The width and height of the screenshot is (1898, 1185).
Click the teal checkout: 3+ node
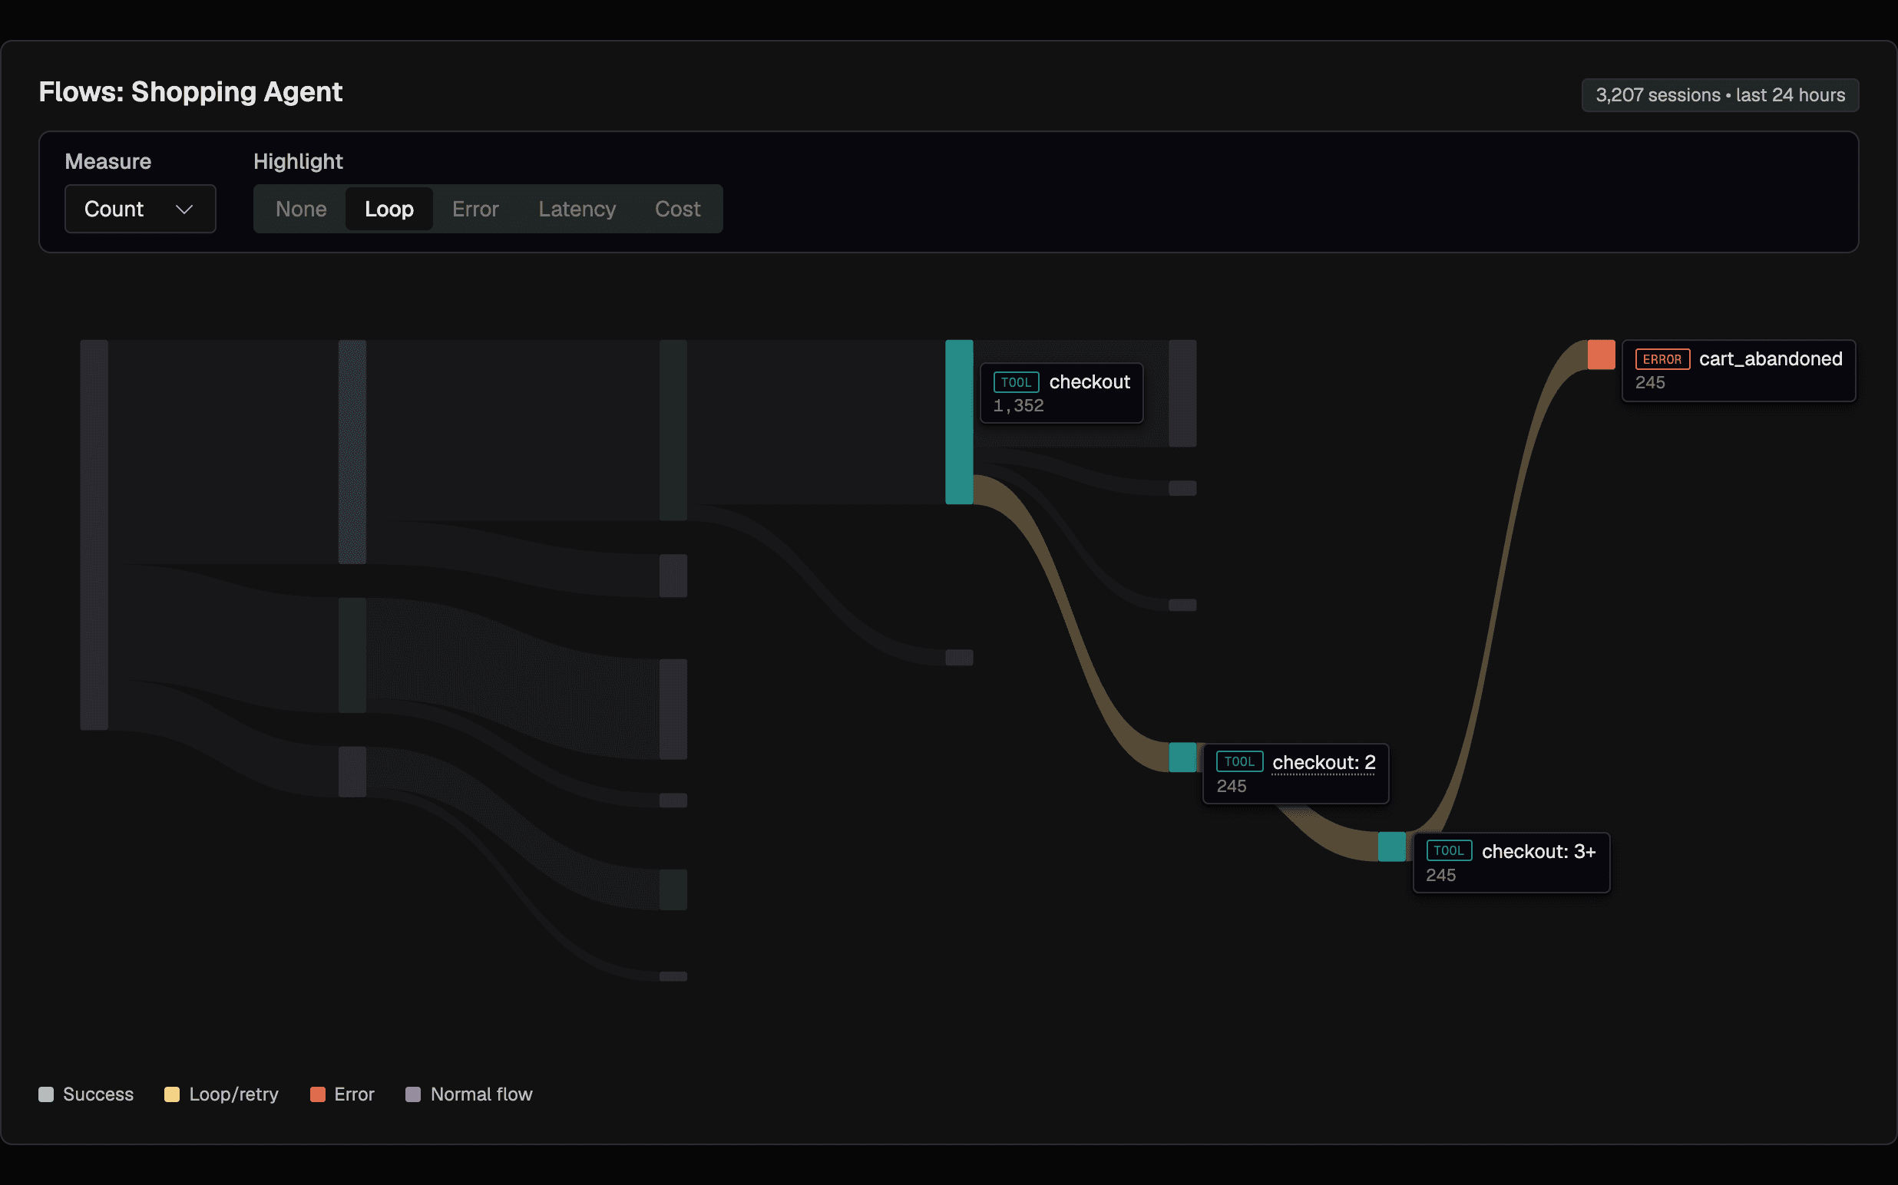[x=1391, y=847]
